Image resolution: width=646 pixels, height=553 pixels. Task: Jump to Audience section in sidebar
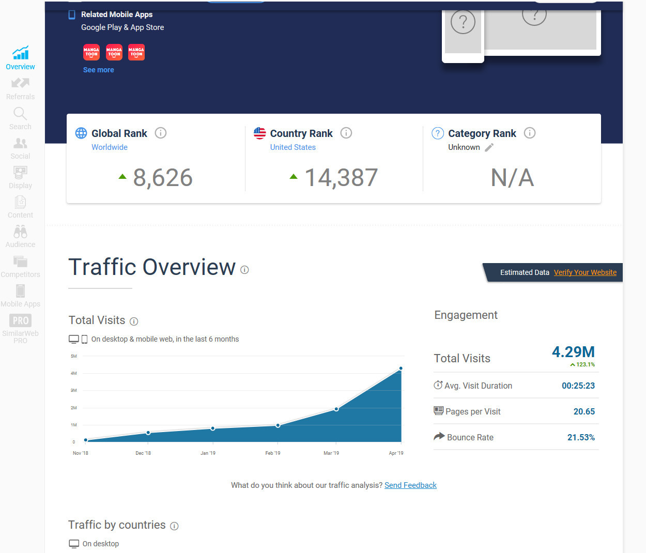pos(20,236)
